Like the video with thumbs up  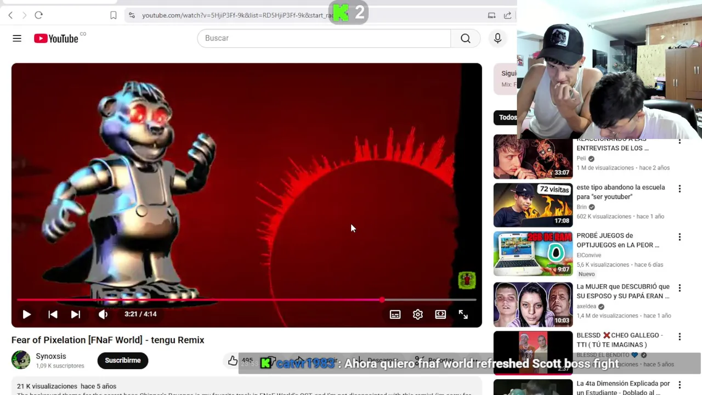point(233,360)
